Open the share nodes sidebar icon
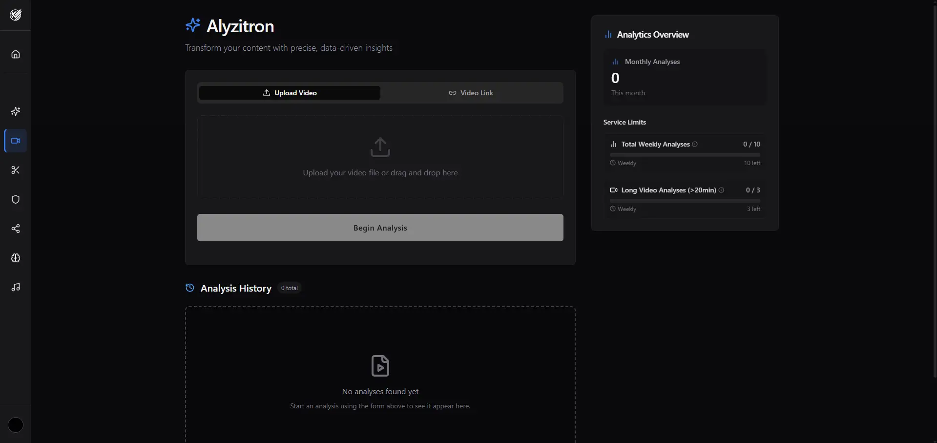This screenshot has width=937, height=443. click(x=16, y=229)
